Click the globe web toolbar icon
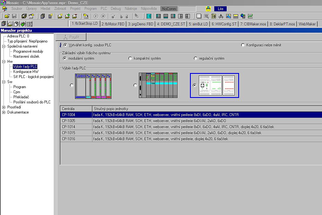The image size is (322, 215). point(243,16)
